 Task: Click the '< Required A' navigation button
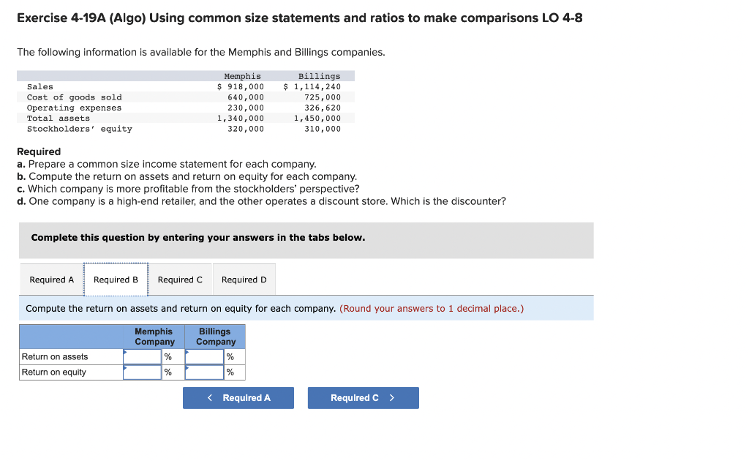coord(238,397)
